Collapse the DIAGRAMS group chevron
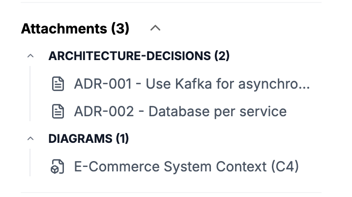Viewport: 352px width, 197px height. [x=30, y=139]
